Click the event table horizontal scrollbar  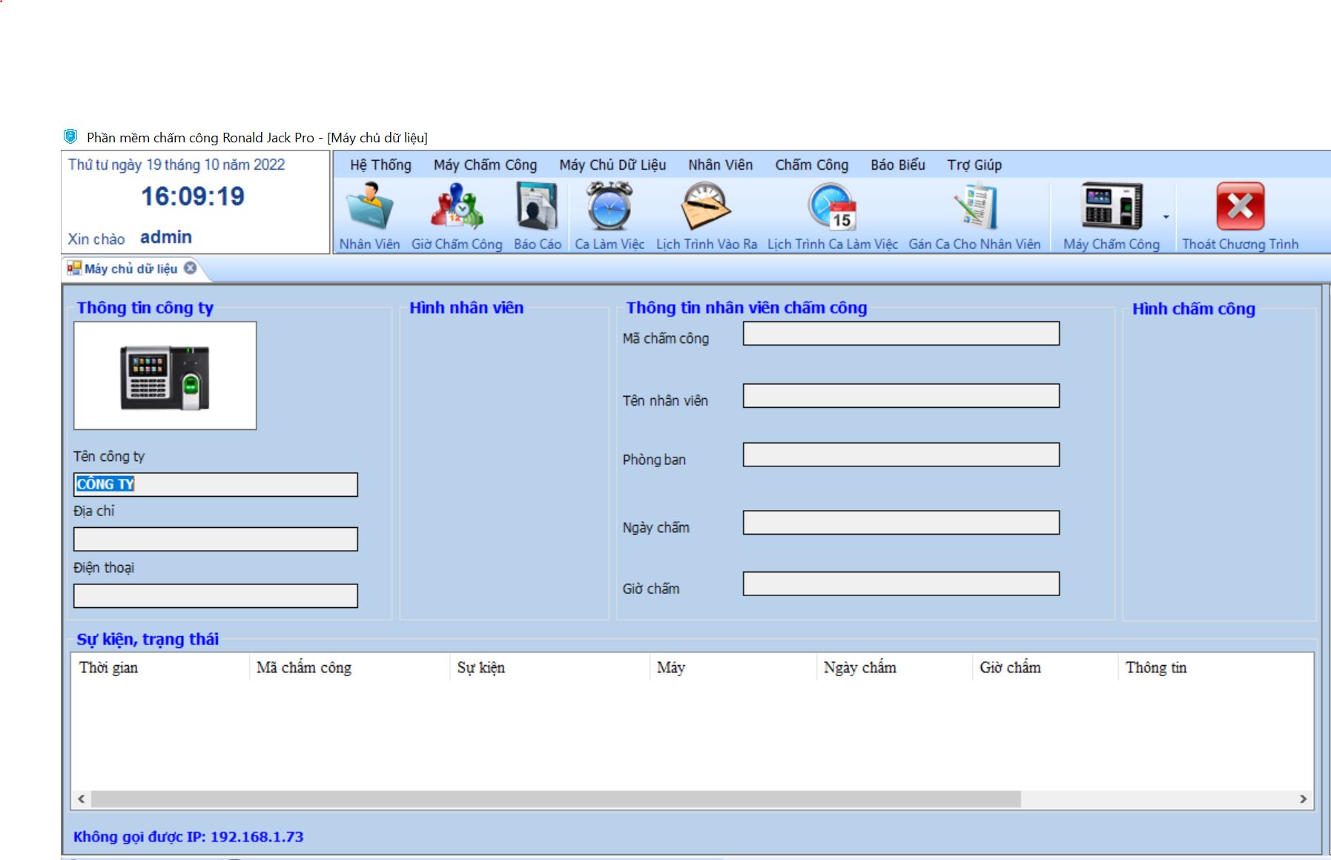[x=555, y=799]
